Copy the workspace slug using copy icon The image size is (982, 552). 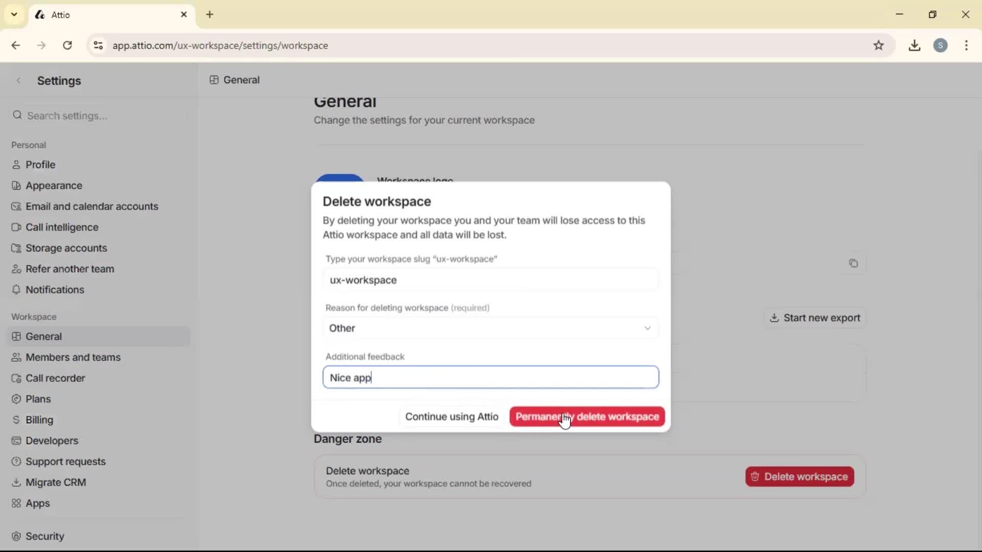853,263
